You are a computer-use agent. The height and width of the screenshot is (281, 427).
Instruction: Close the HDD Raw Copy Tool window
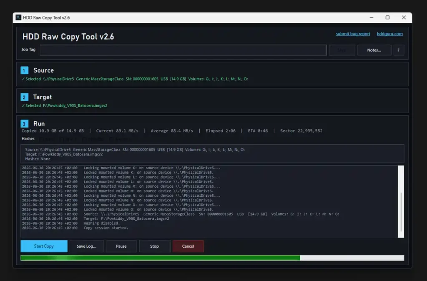pos(404,18)
